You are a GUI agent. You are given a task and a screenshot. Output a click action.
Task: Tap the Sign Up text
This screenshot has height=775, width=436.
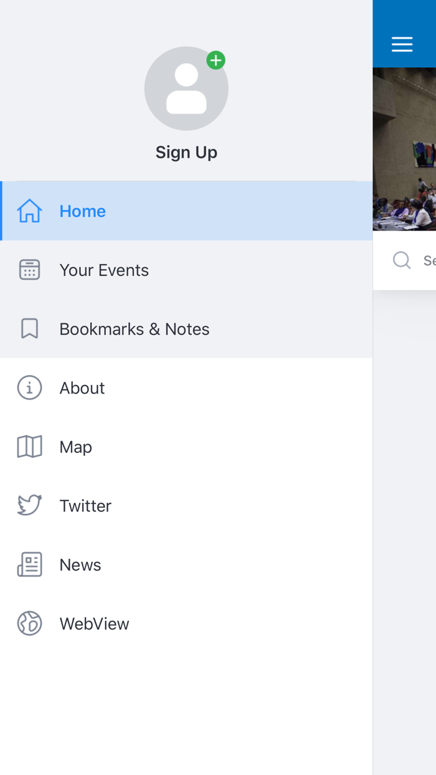pyautogui.click(x=186, y=152)
